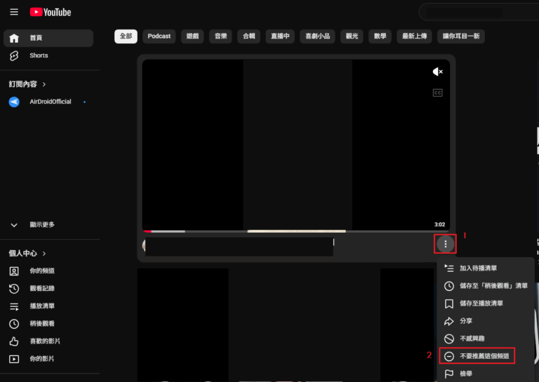
Task: Go to 首頁 home in sidebar
Action: click(x=48, y=38)
